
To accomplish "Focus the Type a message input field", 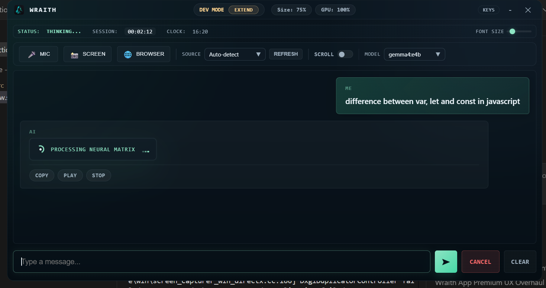I will click(x=222, y=262).
